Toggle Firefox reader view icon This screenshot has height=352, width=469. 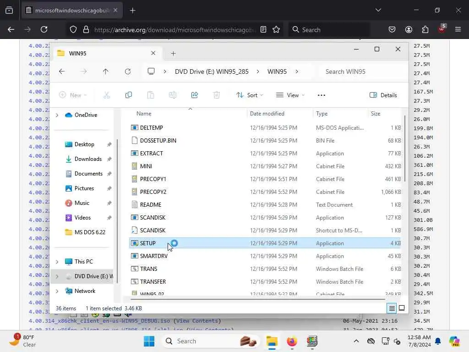coord(263,29)
